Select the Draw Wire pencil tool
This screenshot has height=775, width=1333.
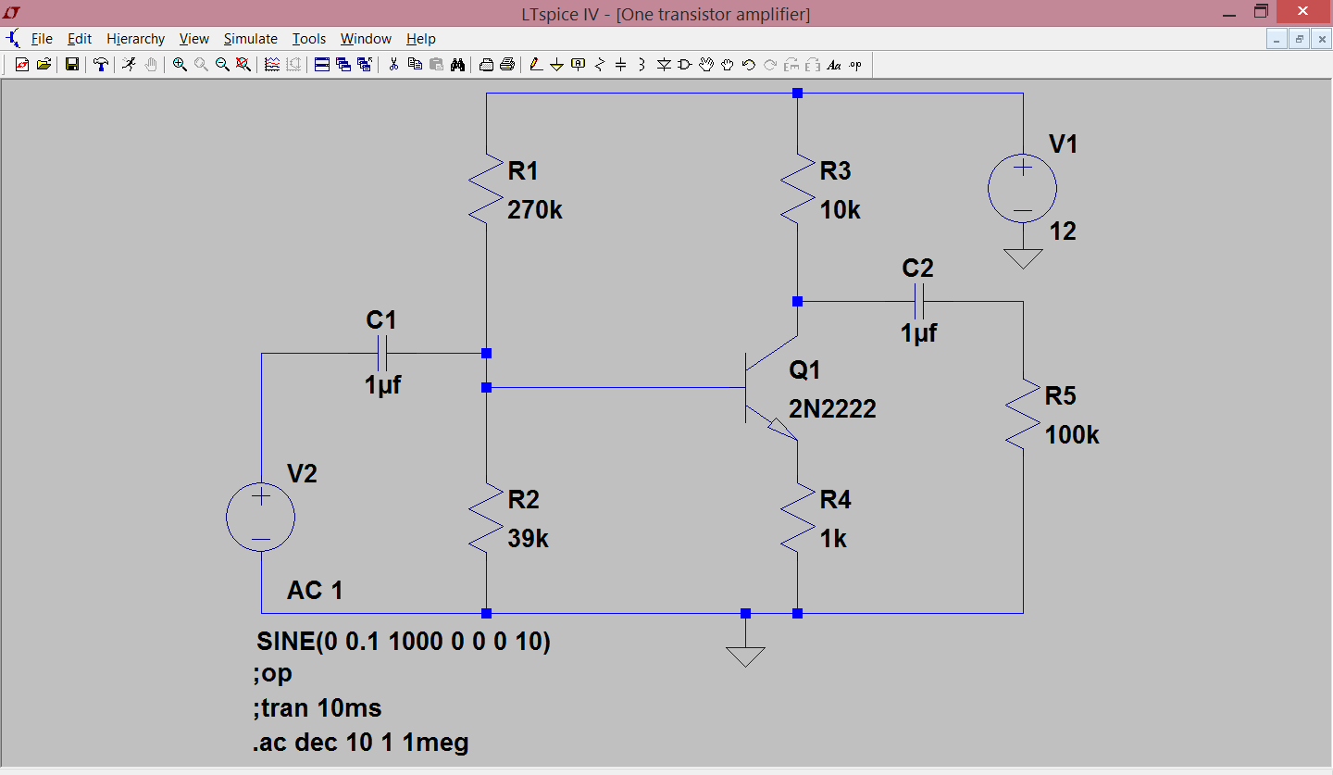pyautogui.click(x=536, y=65)
